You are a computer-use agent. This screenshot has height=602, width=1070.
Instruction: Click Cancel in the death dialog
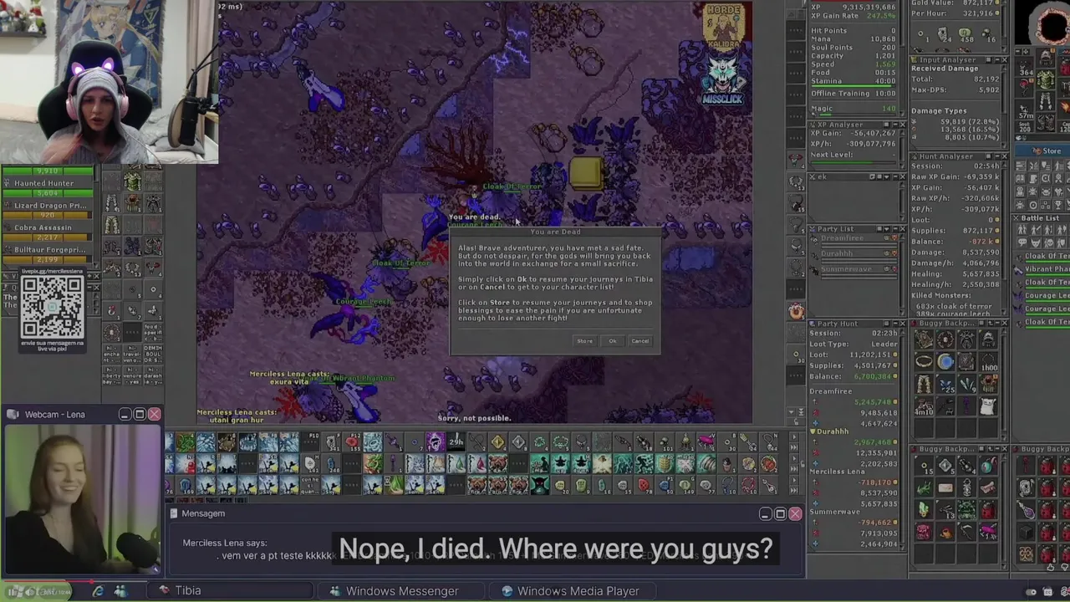pyautogui.click(x=639, y=340)
